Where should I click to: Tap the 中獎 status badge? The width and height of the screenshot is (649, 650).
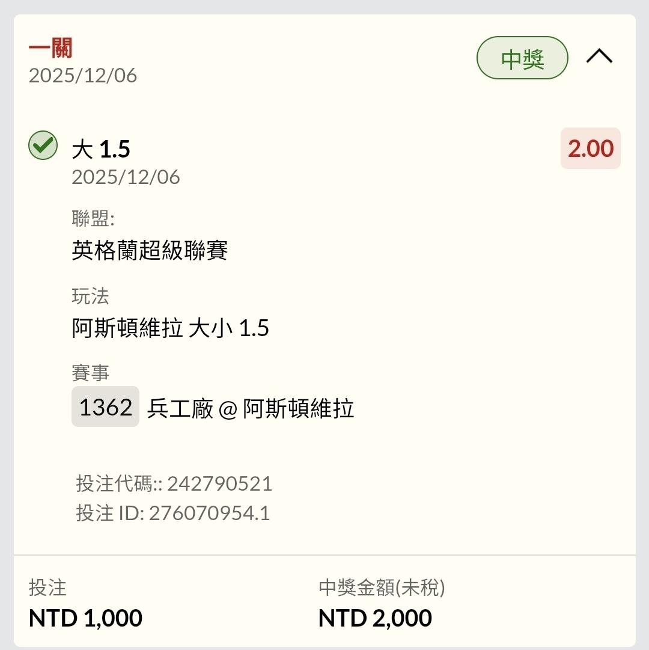pyautogui.click(x=522, y=58)
